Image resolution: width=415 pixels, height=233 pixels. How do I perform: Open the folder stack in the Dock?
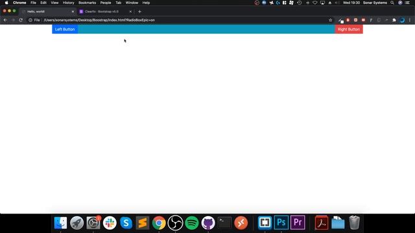point(338,223)
